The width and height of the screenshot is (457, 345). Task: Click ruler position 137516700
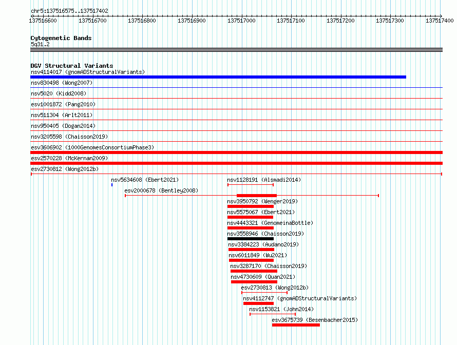(x=92, y=21)
